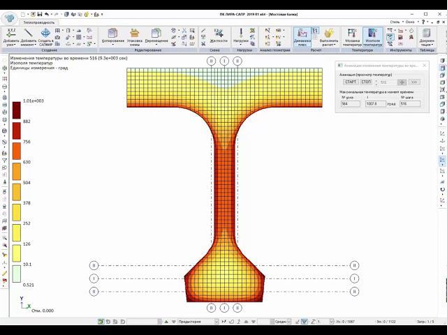Screen dimensions: 447x335
Task: Expand the Добавить узел dropdown arrow
Action: pyautogui.click(x=15, y=45)
